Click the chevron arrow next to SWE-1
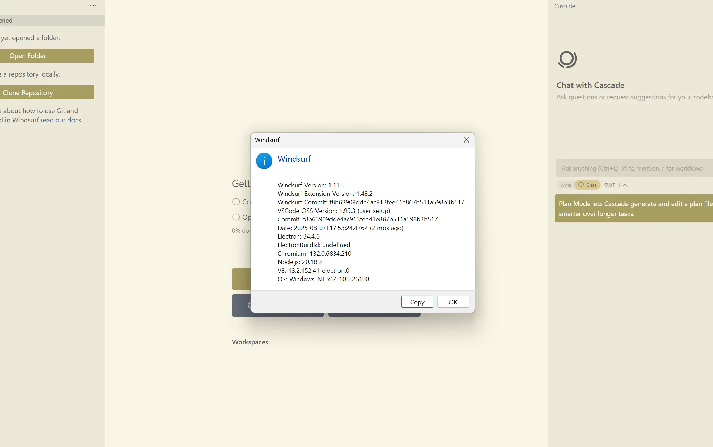The width and height of the screenshot is (713, 447). click(x=625, y=185)
